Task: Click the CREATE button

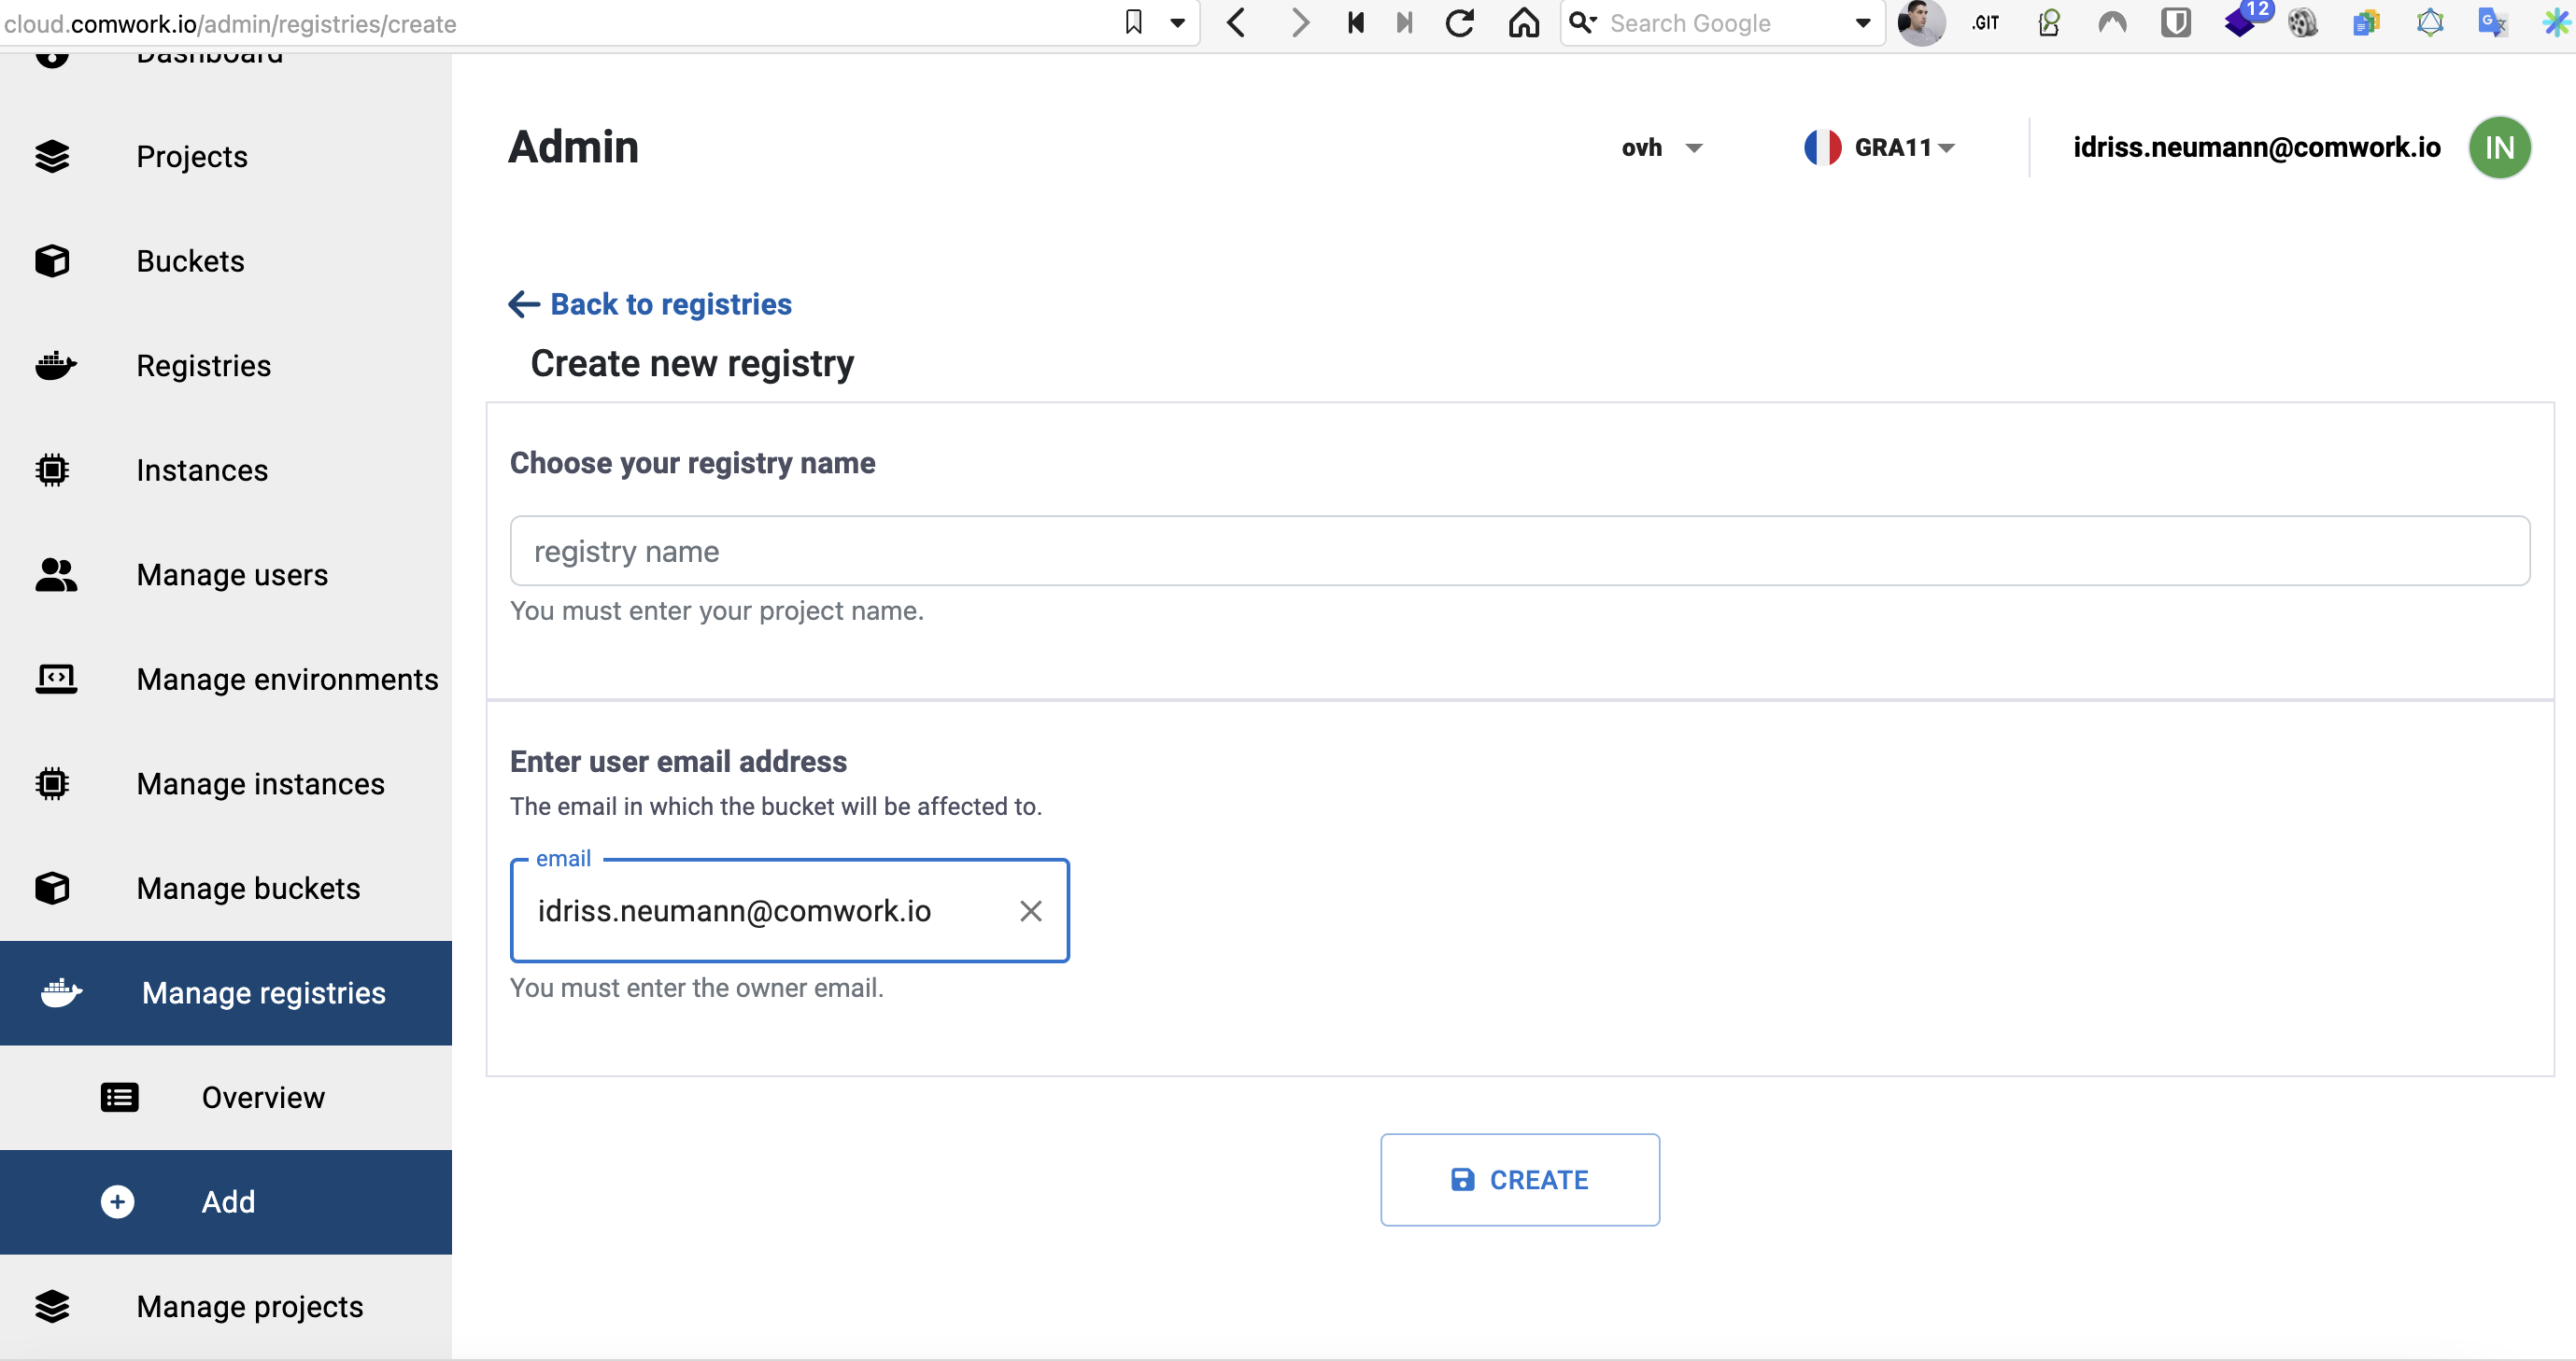Action: tap(1520, 1180)
